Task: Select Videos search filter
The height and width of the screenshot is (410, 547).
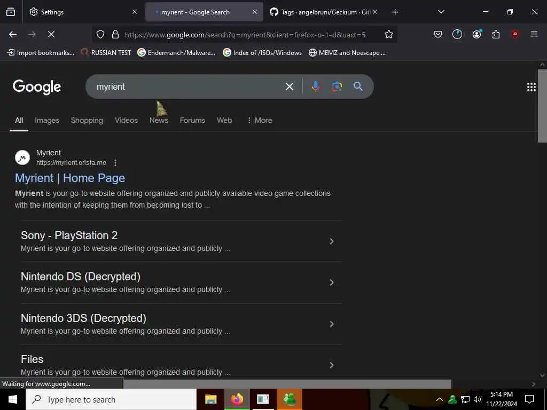Action: [x=126, y=120]
